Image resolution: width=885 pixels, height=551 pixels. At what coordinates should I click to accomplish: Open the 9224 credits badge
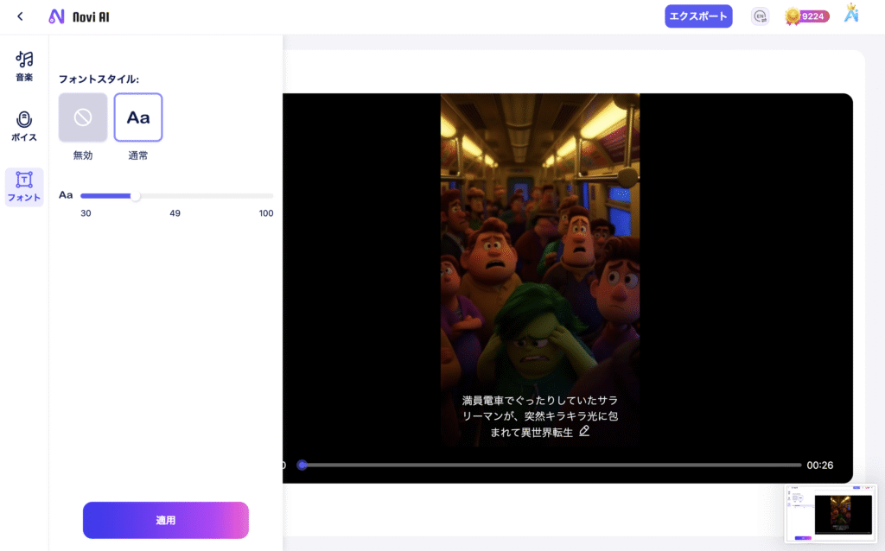[806, 16]
